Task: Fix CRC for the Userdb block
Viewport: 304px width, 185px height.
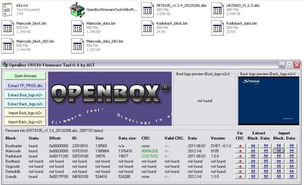Action: click(240, 176)
